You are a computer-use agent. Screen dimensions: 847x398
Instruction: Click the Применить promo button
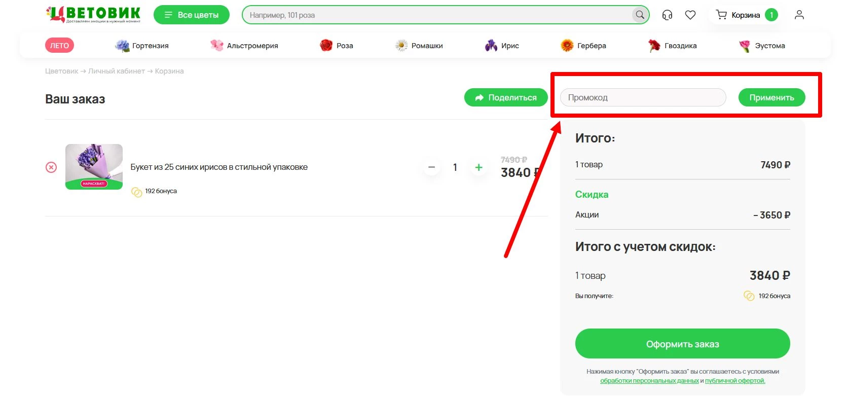pyautogui.click(x=771, y=97)
